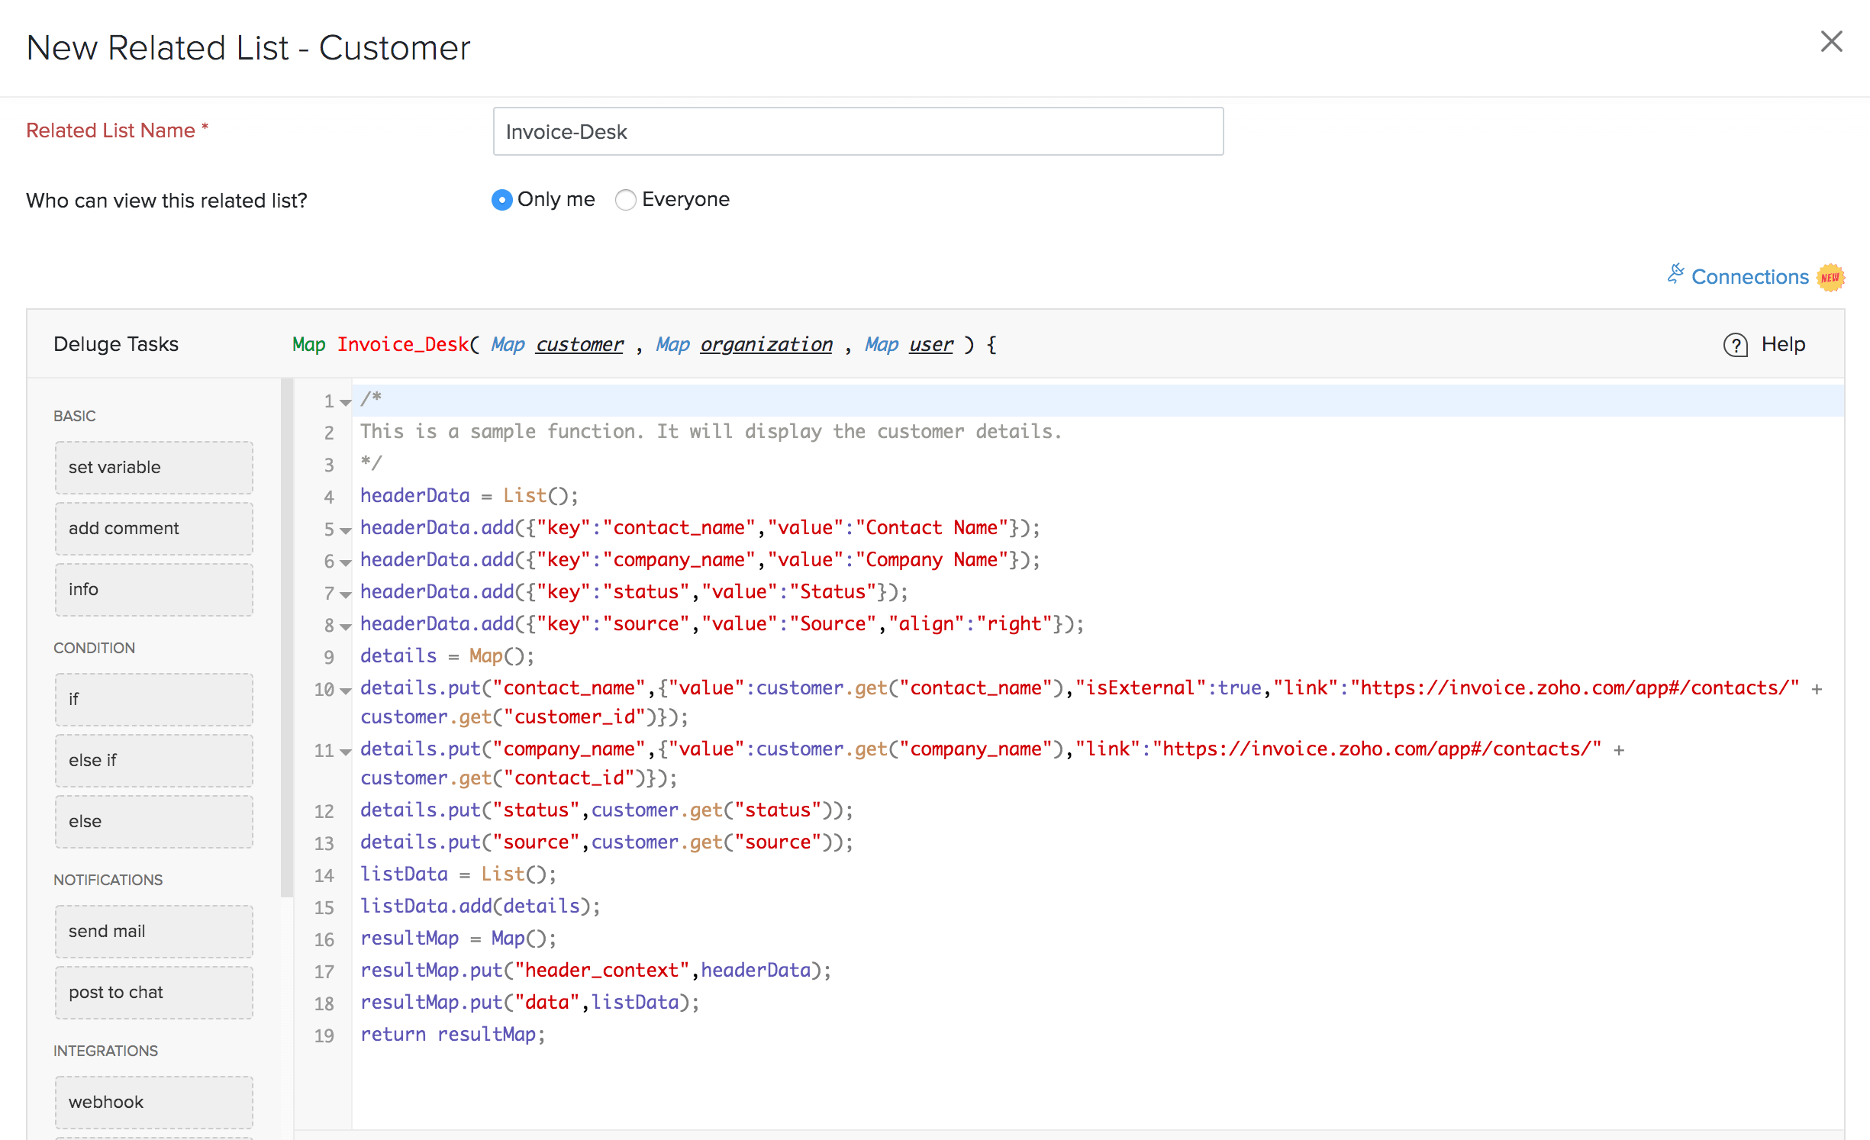Click the Help question mark icon
This screenshot has width=1870, height=1140.
coord(1735,345)
